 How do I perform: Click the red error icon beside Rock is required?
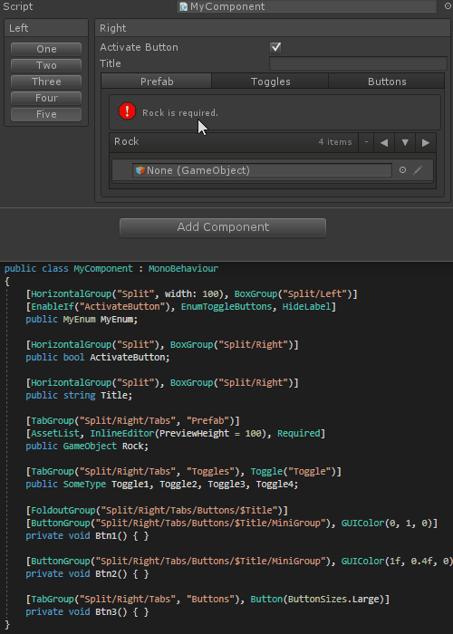(x=127, y=111)
